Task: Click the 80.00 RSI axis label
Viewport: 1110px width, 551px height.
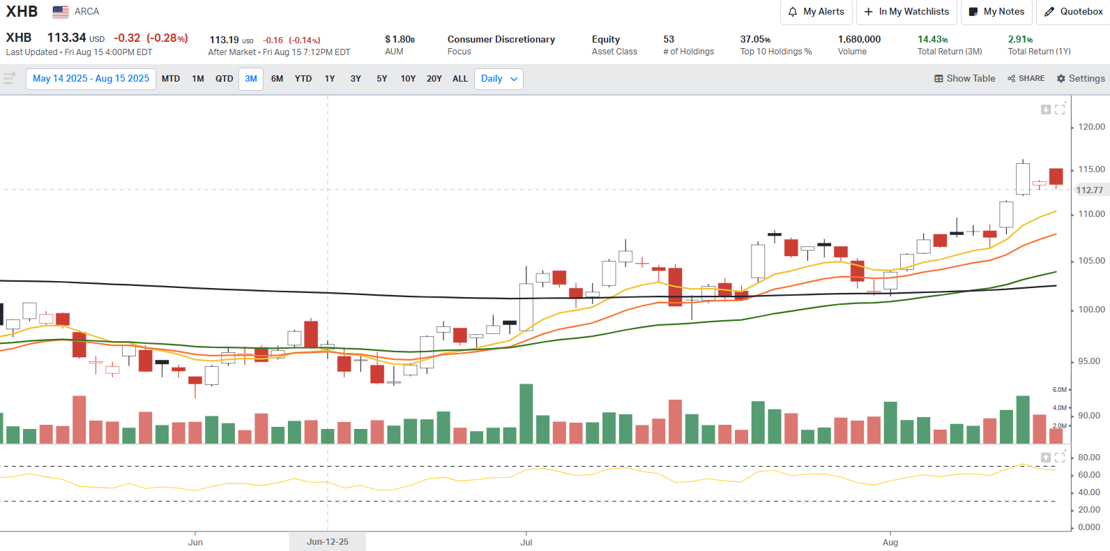Action: pos(1089,458)
